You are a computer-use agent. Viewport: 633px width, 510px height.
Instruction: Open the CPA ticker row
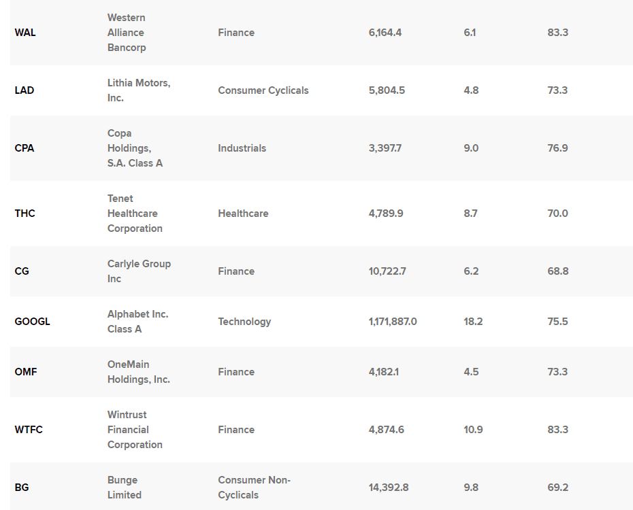[x=25, y=148]
